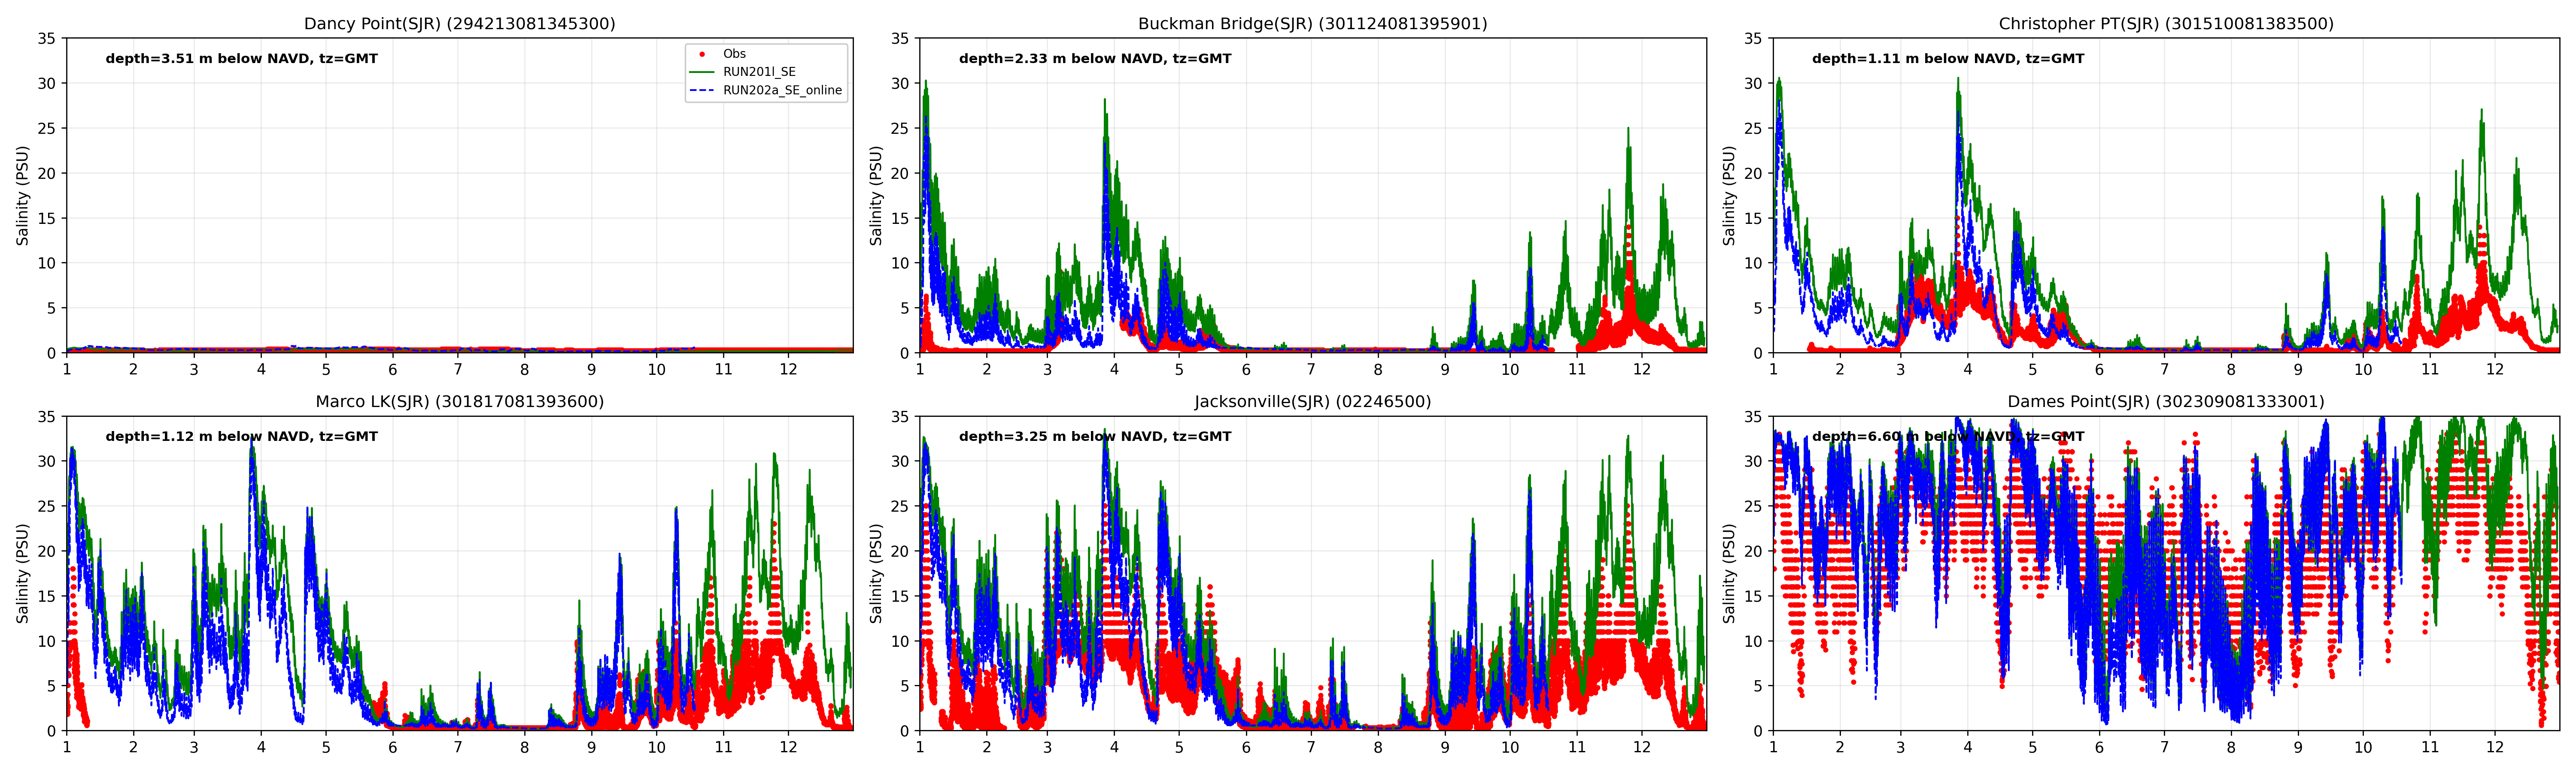2576x772 pixels.
Task: Click the '4' x-axis tick on Marco LK plot
Action: (261, 747)
